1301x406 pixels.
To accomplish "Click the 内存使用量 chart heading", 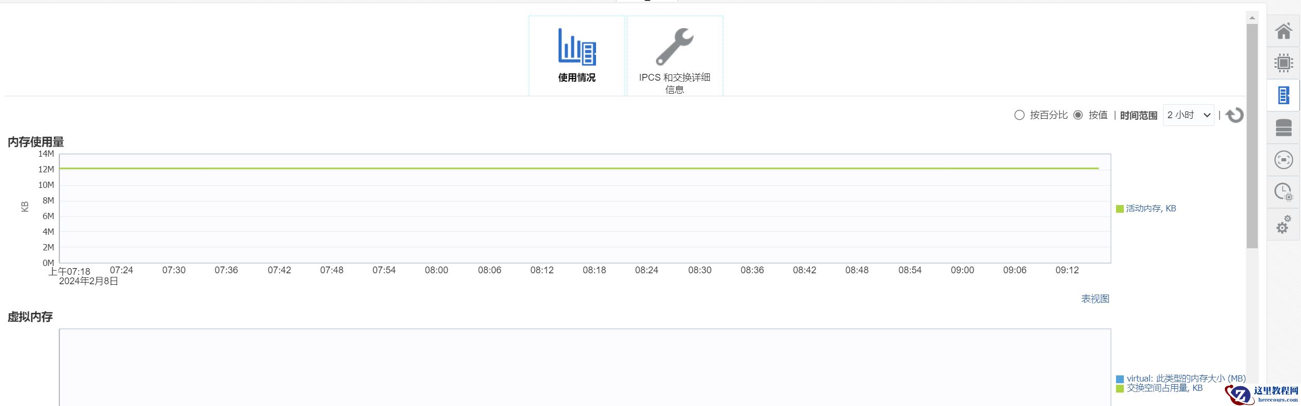I will click(36, 142).
